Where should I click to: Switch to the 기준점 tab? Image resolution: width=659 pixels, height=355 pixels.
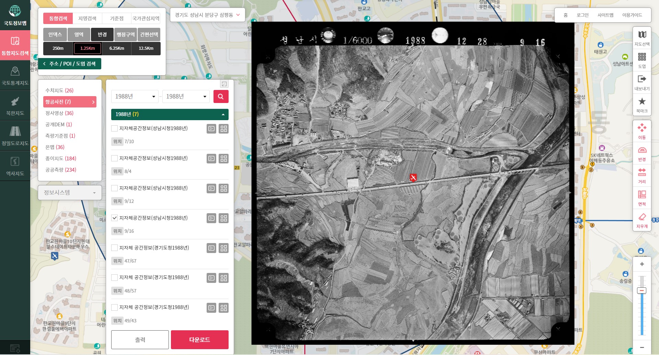[x=117, y=19]
